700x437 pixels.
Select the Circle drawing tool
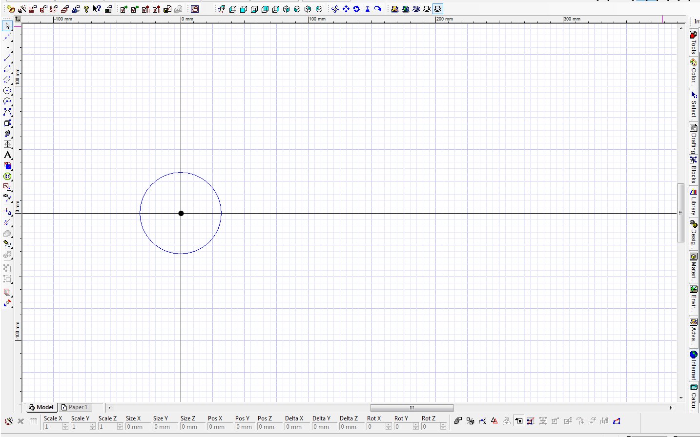(x=7, y=90)
